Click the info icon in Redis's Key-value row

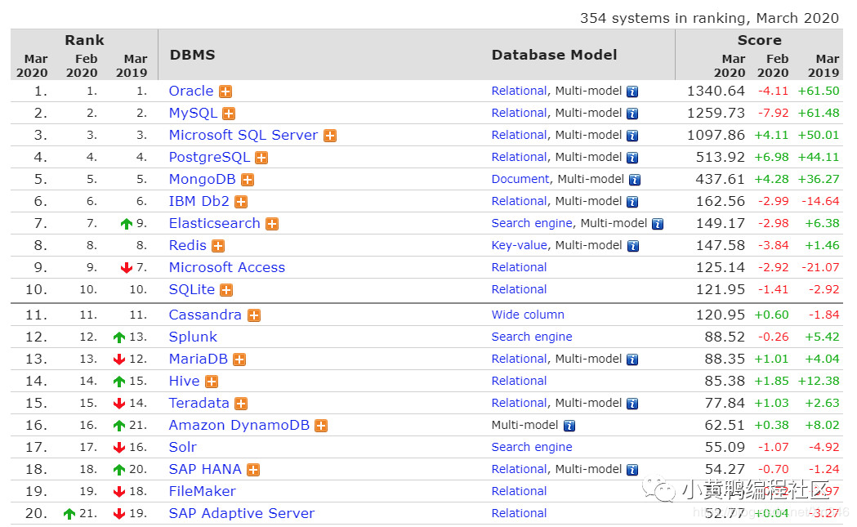point(633,246)
